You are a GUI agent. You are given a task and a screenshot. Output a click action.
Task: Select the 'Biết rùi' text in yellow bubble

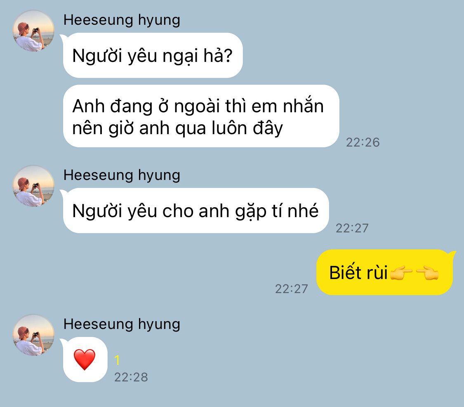point(358,272)
